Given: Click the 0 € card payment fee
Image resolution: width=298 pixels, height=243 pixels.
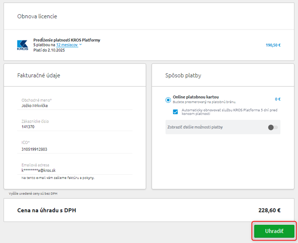Looking at the screenshot, I should pos(277,99).
